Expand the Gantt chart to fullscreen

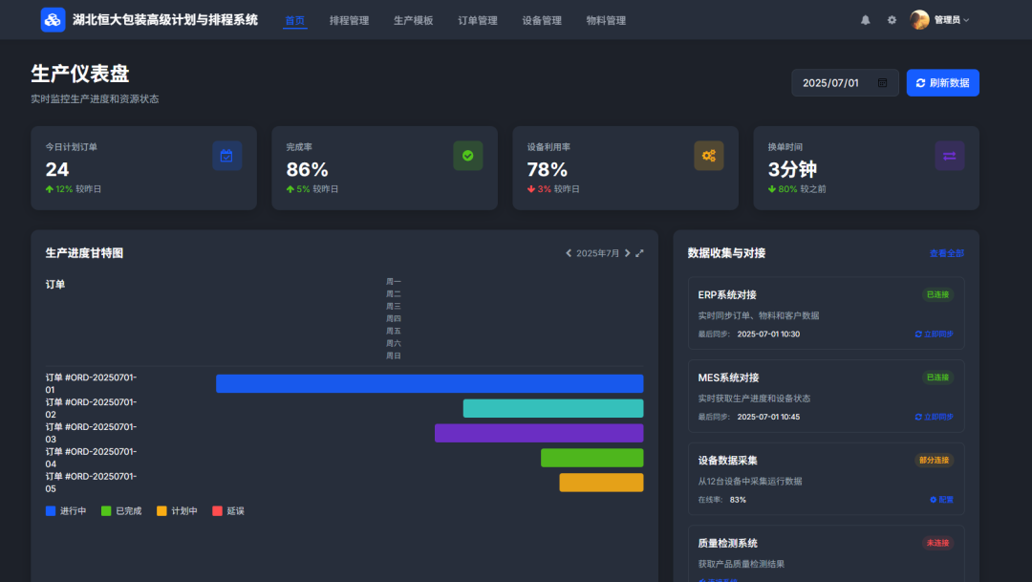point(640,253)
